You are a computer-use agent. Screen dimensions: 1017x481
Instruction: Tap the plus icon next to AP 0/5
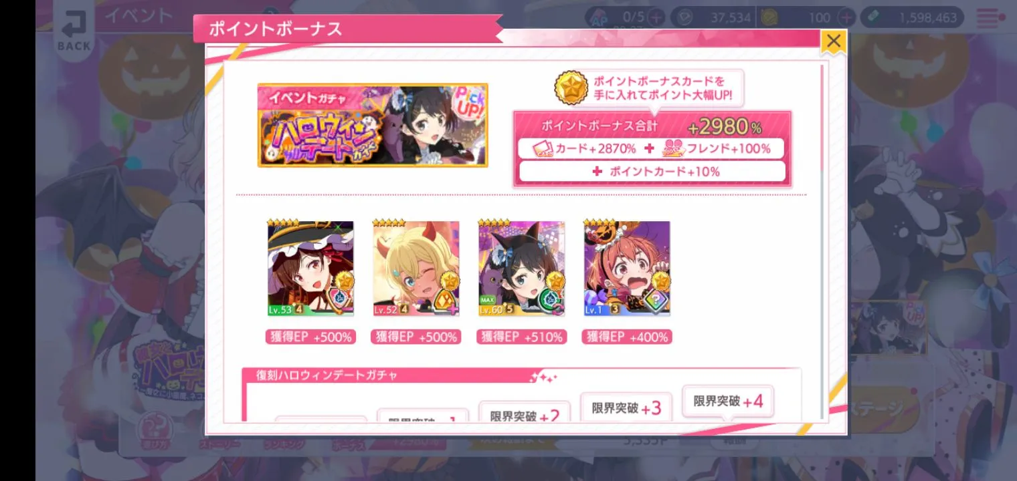click(x=656, y=18)
